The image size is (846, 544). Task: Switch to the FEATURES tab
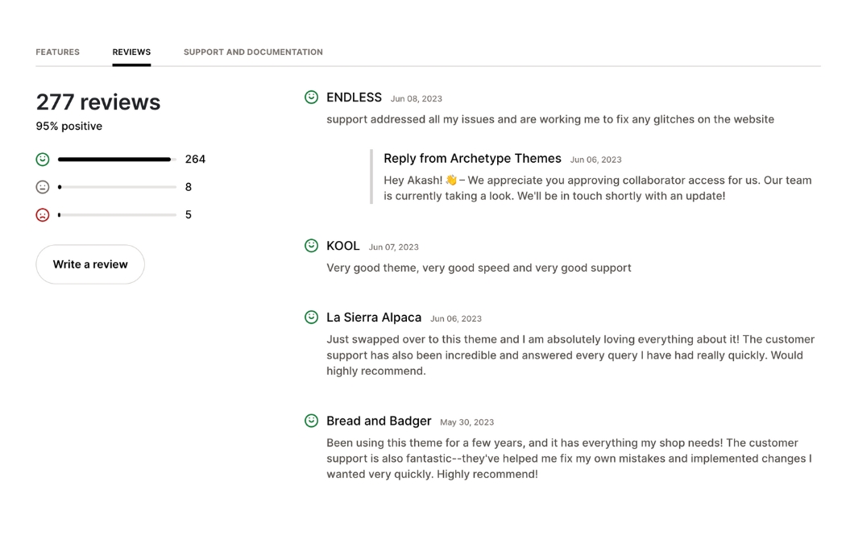(57, 52)
